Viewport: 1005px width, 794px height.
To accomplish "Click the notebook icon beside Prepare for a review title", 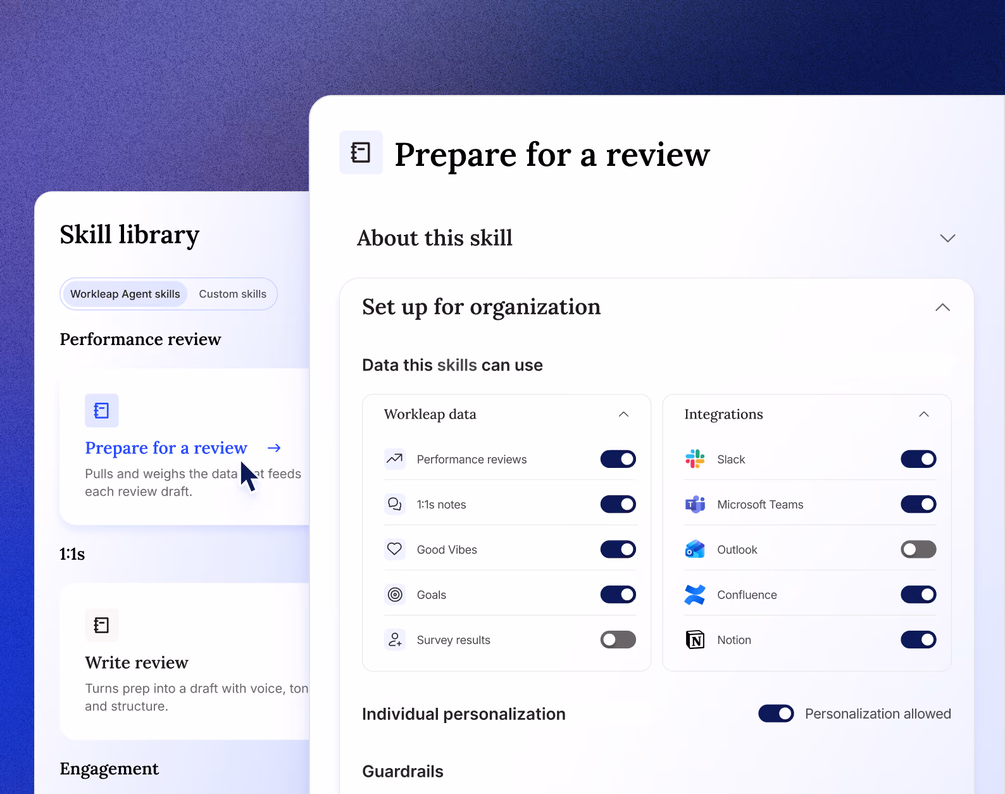I will click(361, 153).
